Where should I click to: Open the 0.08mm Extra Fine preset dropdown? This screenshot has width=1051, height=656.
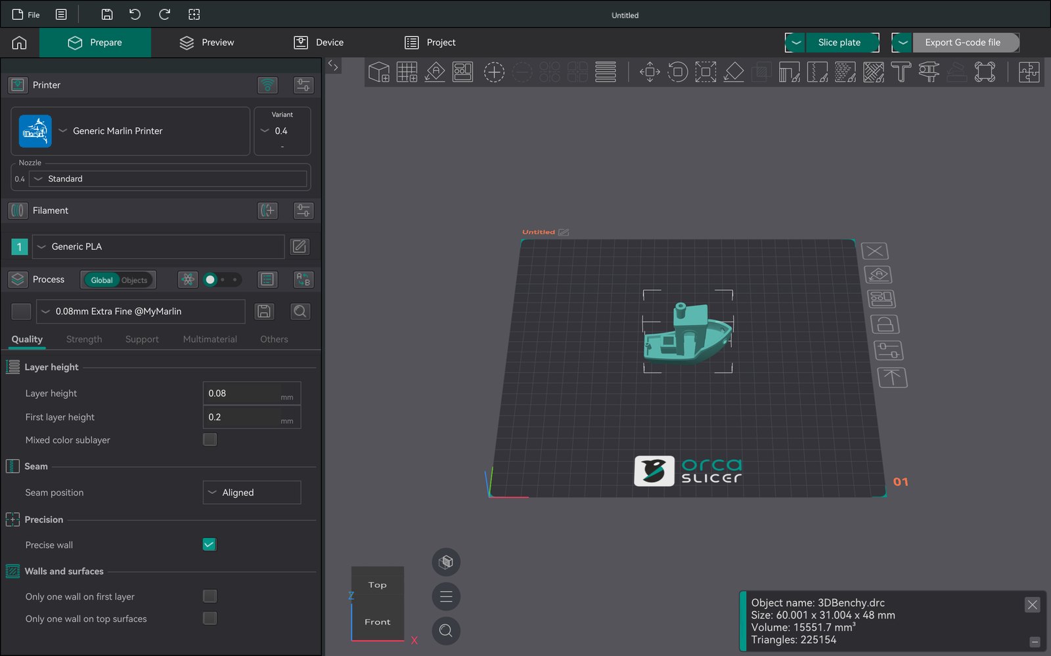tap(141, 312)
